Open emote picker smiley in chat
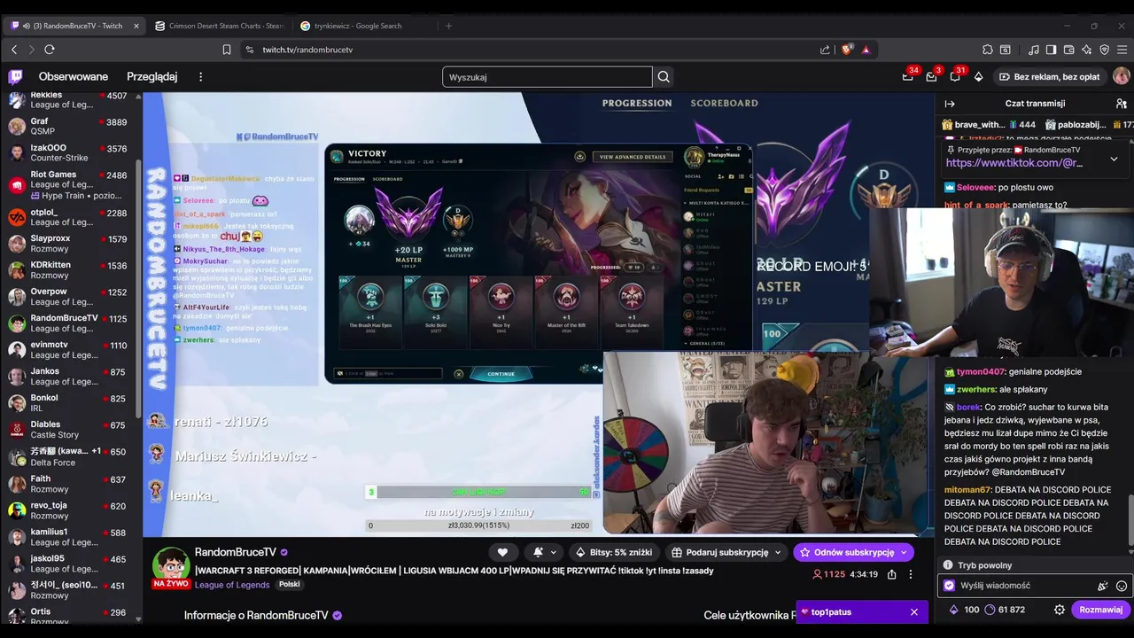 [x=1122, y=586]
